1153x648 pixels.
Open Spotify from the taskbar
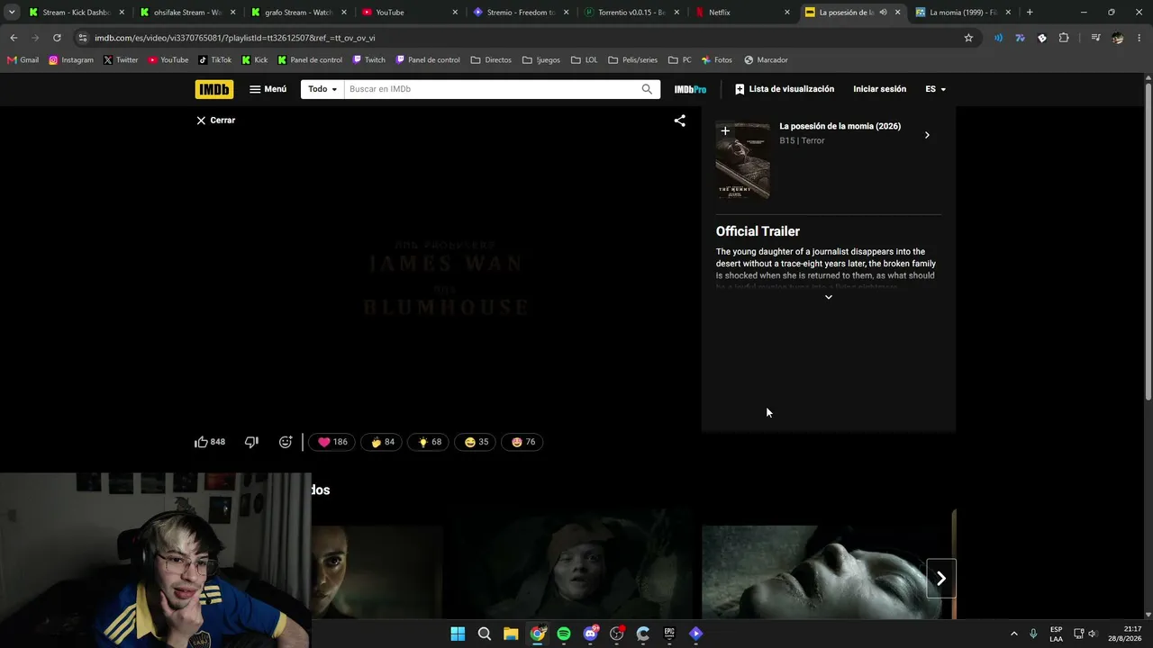pos(564,634)
